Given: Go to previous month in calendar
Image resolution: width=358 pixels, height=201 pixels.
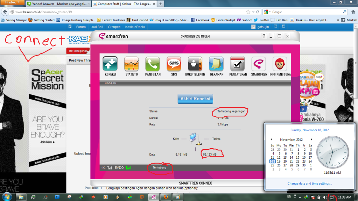Looking at the screenshot, I should pos(271,139).
